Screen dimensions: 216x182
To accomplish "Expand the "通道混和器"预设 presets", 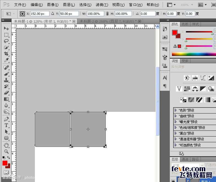I will pos(176,139).
